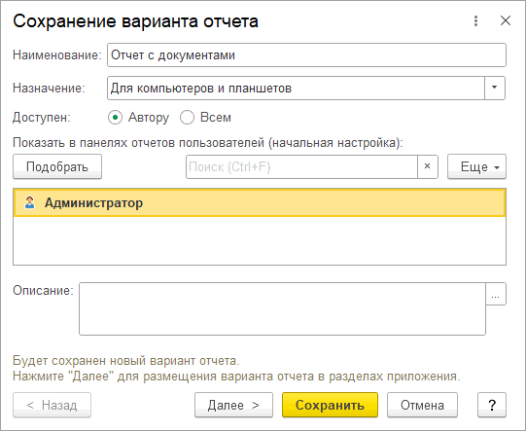Screen dimensions: 526x431
Task: Click the Отмена button
Action: pyautogui.click(x=422, y=405)
